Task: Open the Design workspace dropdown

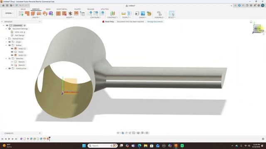Action: point(9,13)
